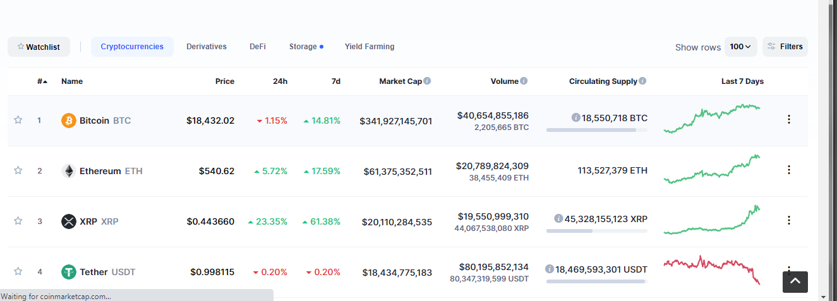The height and width of the screenshot is (301, 837).
Task: Click the XRP logo icon
Action: (x=69, y=221)
